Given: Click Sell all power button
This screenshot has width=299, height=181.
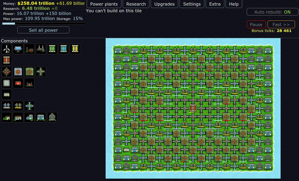Looking at the screenshot, I should 43,30.
